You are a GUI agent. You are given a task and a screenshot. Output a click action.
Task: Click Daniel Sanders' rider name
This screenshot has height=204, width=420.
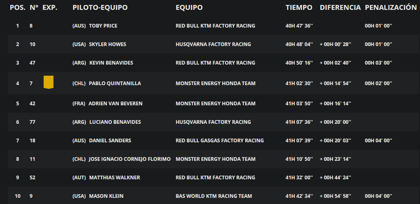110,141
